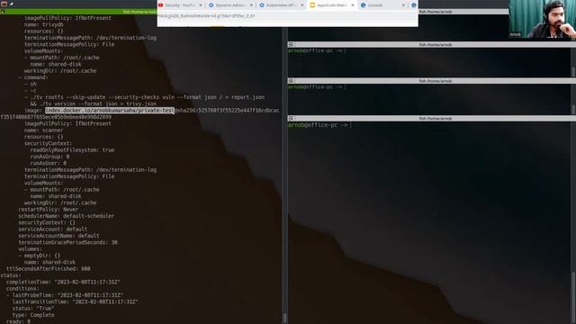
Task: Switch to the Console browser tab
Action: point(383,5)
